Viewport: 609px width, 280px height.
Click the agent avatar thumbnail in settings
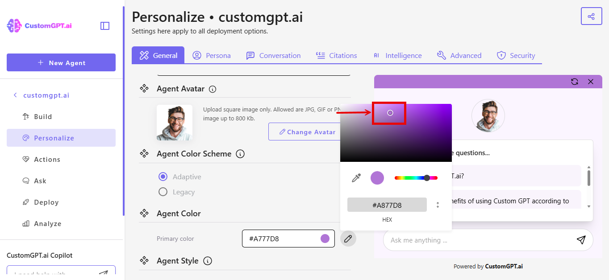(175, 123)
